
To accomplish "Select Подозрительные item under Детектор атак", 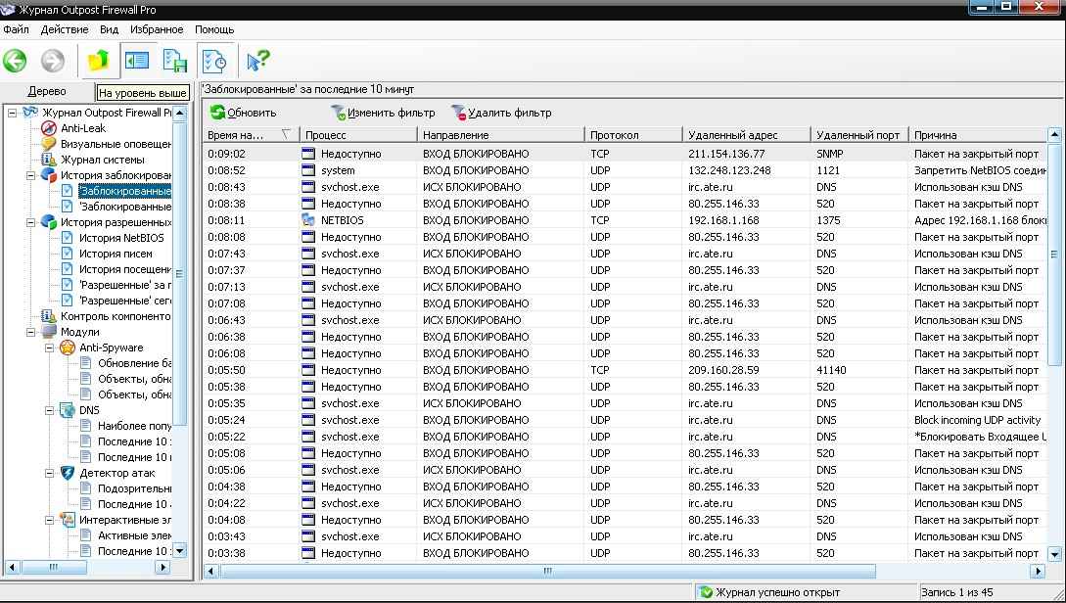I will (135, 488).
